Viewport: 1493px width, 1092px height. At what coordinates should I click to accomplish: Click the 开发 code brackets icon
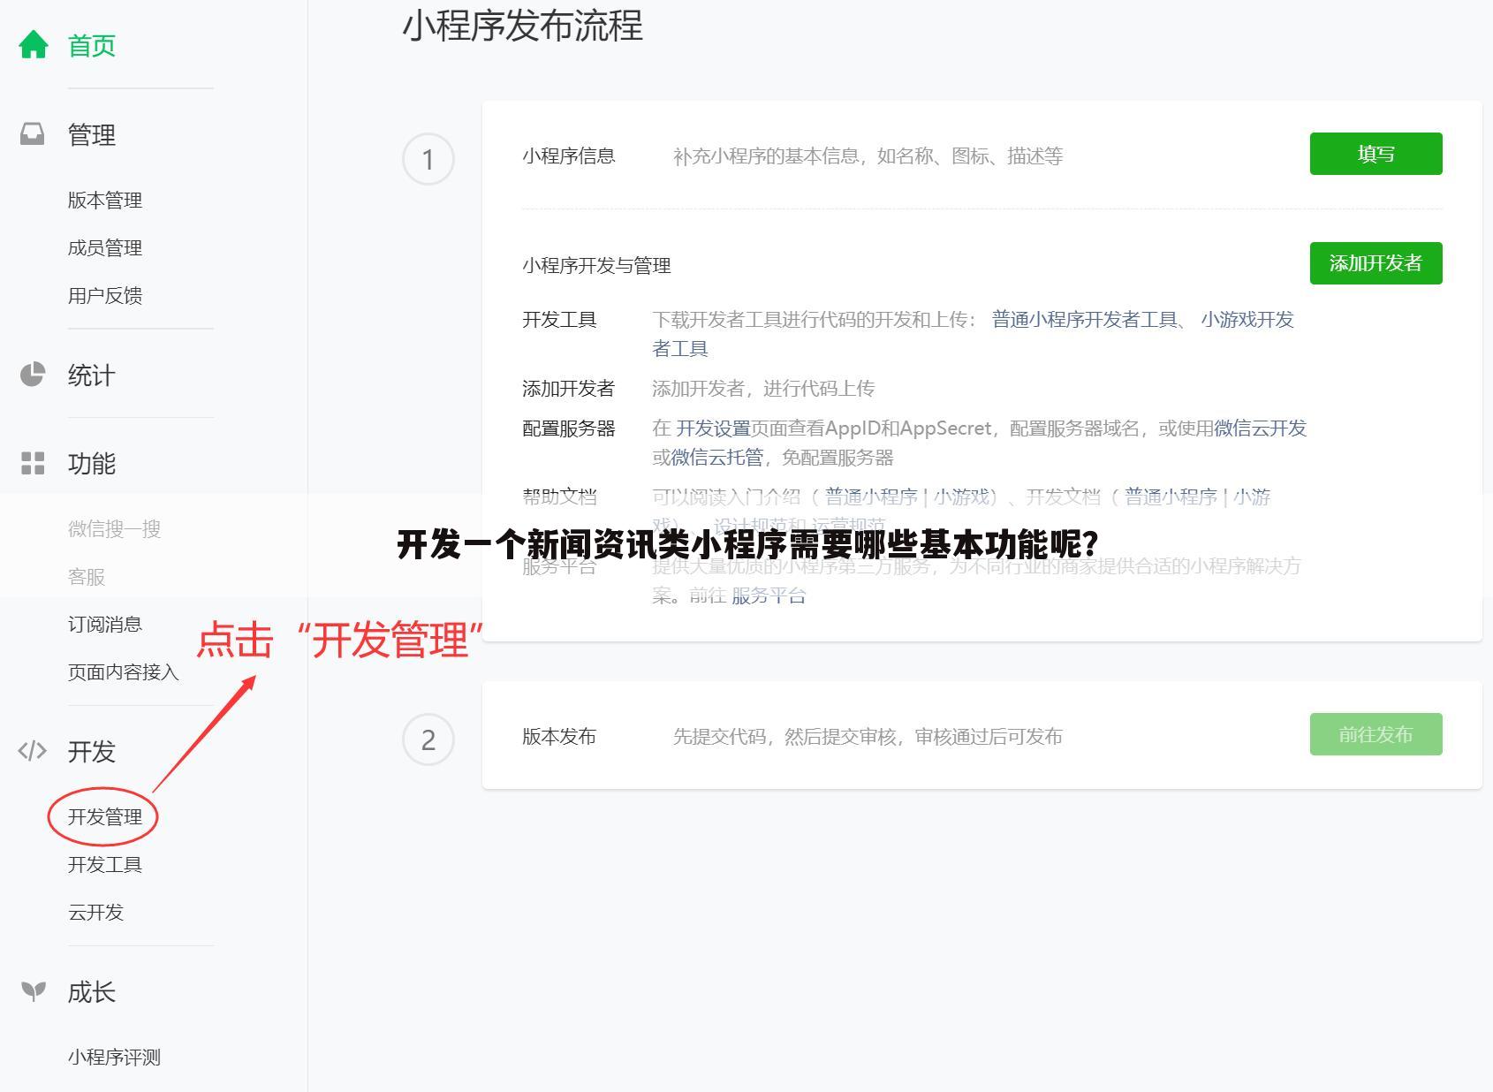[33, 751]
